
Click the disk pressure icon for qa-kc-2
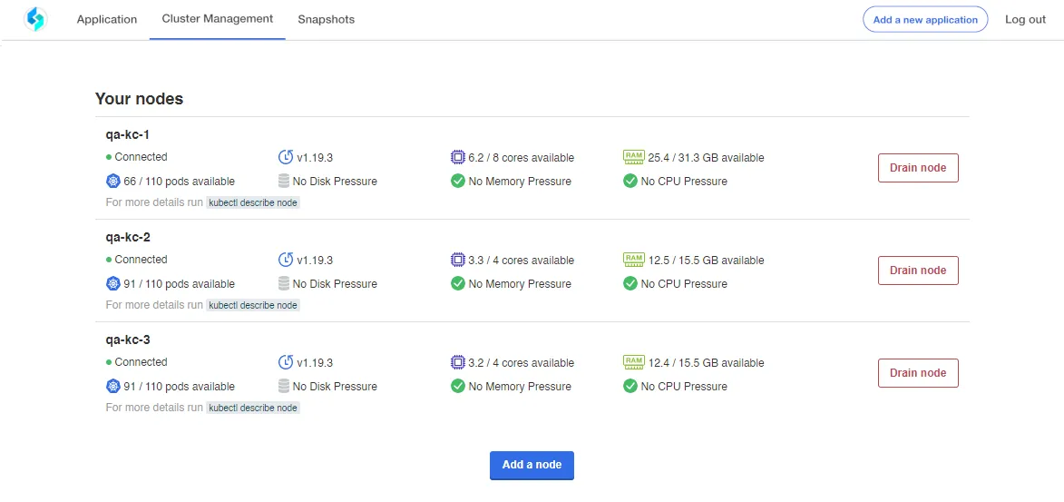(x=284, y=283)
